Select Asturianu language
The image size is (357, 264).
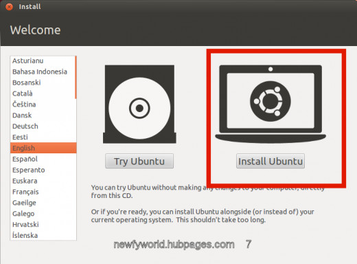tap(43, 60)
